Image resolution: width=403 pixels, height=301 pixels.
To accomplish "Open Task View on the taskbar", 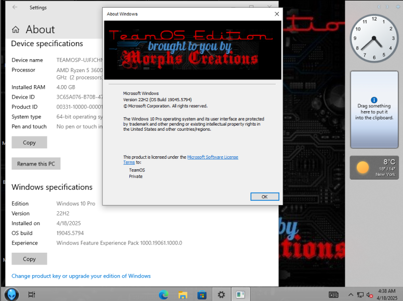I will 31,295.
